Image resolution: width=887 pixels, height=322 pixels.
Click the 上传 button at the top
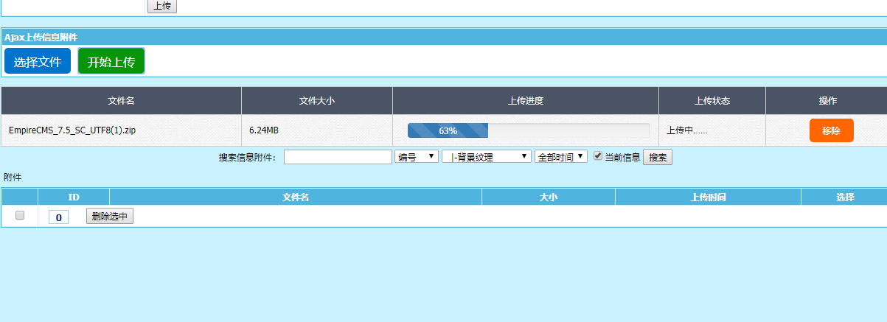tap(162, 6)
